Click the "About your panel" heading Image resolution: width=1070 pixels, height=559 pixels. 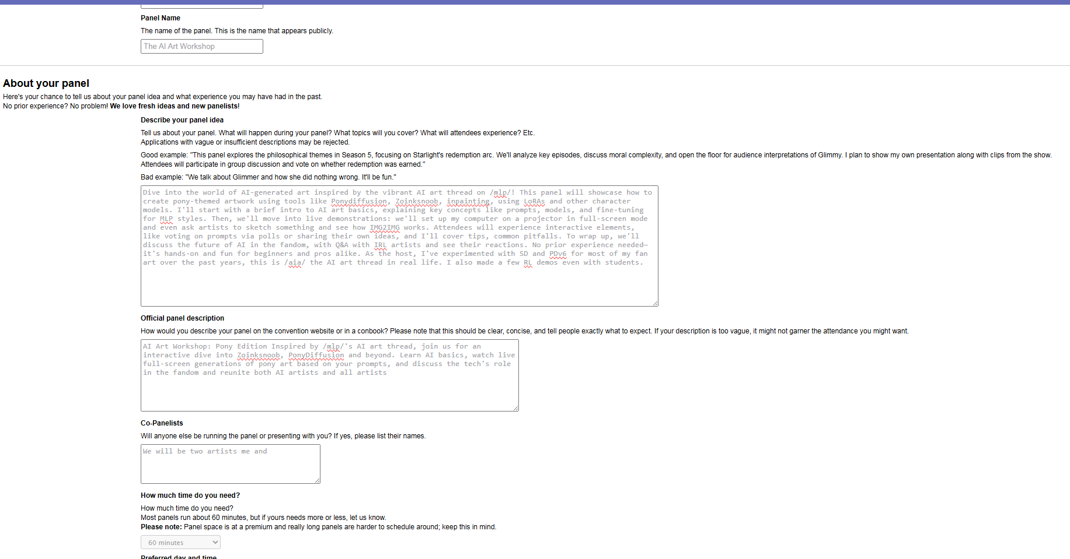coord(46,83)
